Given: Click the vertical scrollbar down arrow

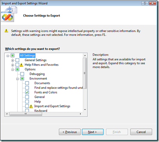Looking at the screenshot, I should click(x=85, y=110).
